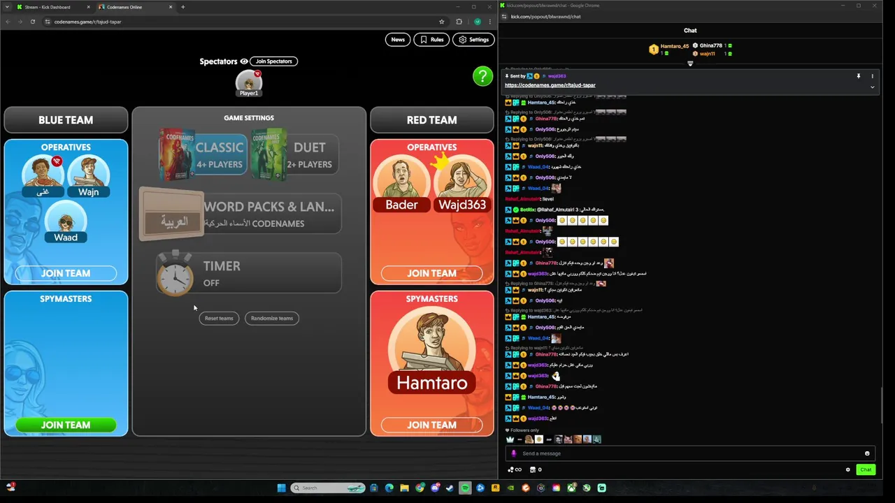Select the Classic 4+ players mode

[203, 154]
